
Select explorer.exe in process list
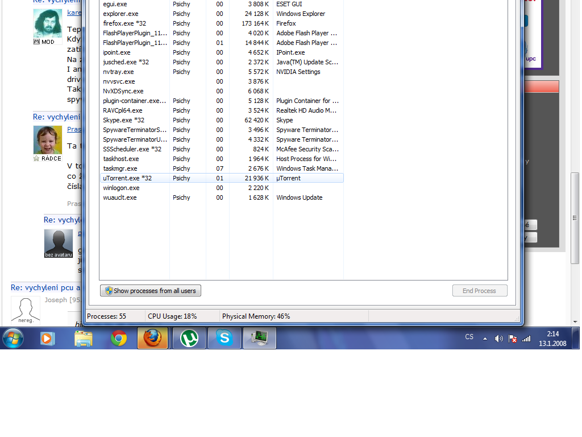222,14
